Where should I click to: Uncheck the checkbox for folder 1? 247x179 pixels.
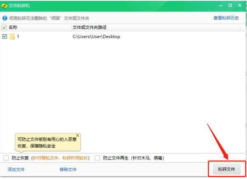tap(5, 37)
